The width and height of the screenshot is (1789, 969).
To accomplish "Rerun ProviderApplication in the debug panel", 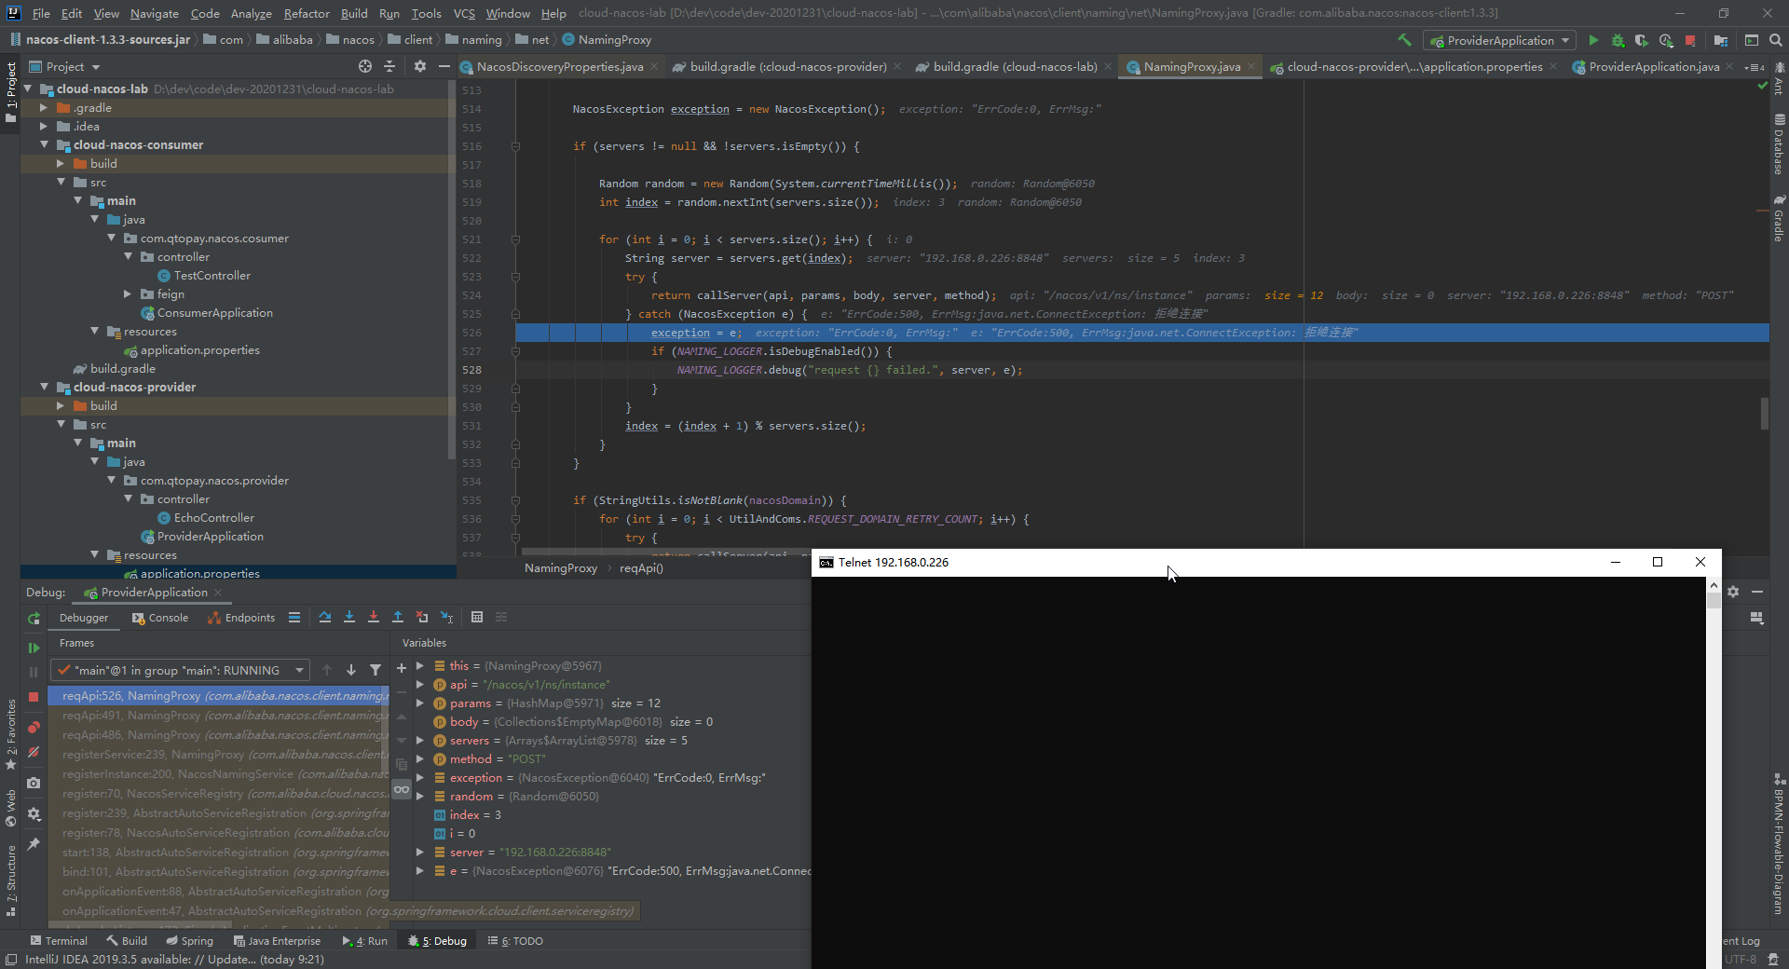I will [34, 618].
